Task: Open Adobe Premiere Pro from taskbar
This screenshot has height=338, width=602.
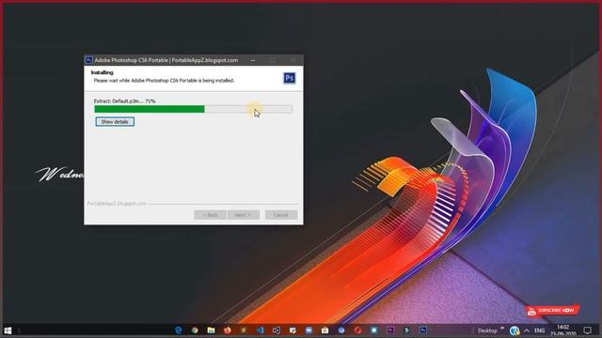Action: click(390, 330)
